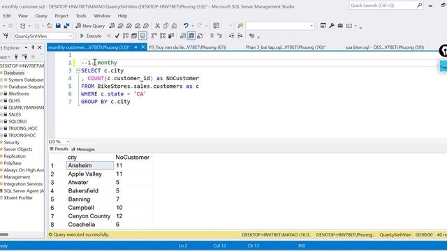Click the Parse checkmark icon
The image size is (447, 251).
[117, 36]
